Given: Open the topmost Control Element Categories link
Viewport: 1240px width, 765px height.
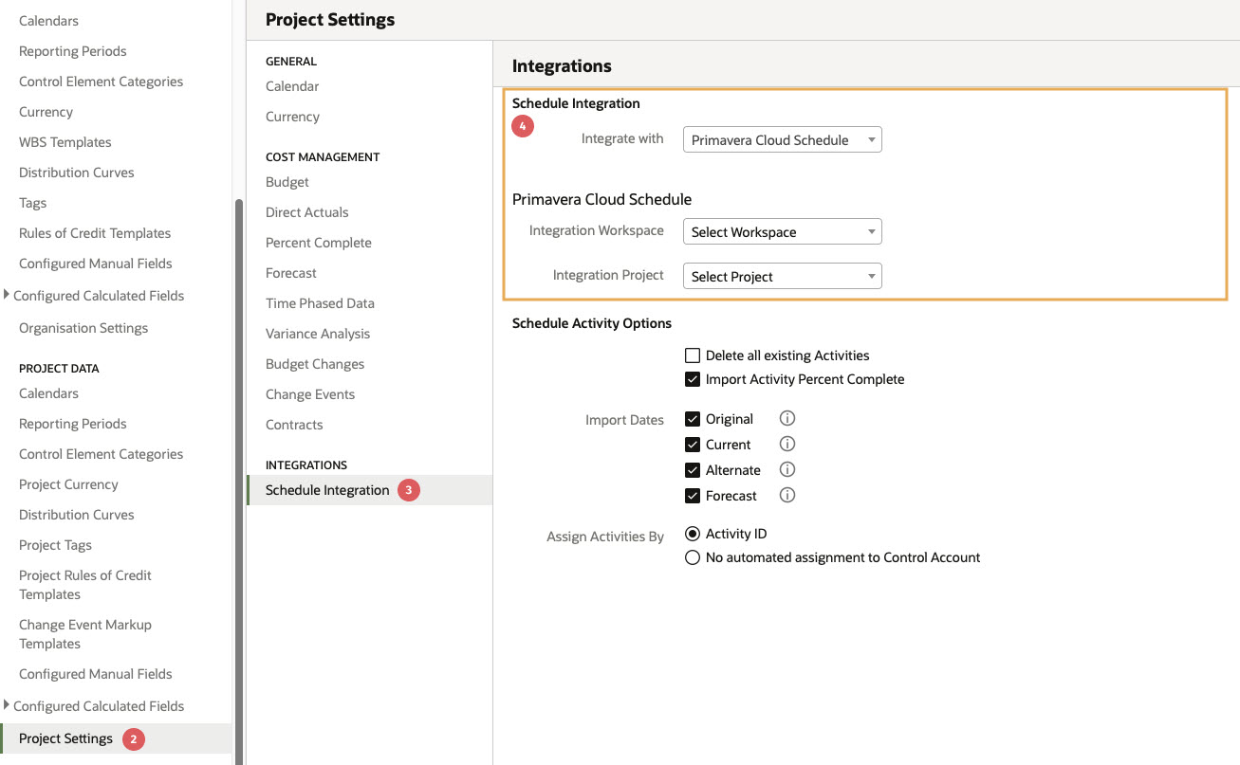Looking at the screenshot, I should [x=101, y=82].
